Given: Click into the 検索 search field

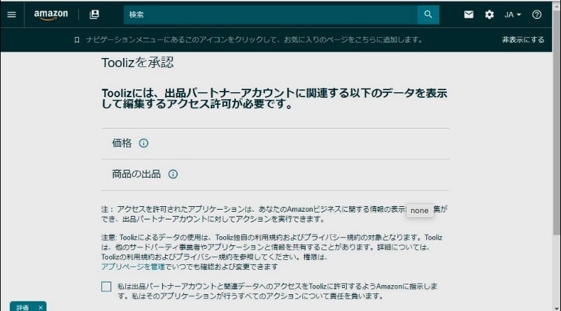Looking at the screenshot, I should 271,15.
